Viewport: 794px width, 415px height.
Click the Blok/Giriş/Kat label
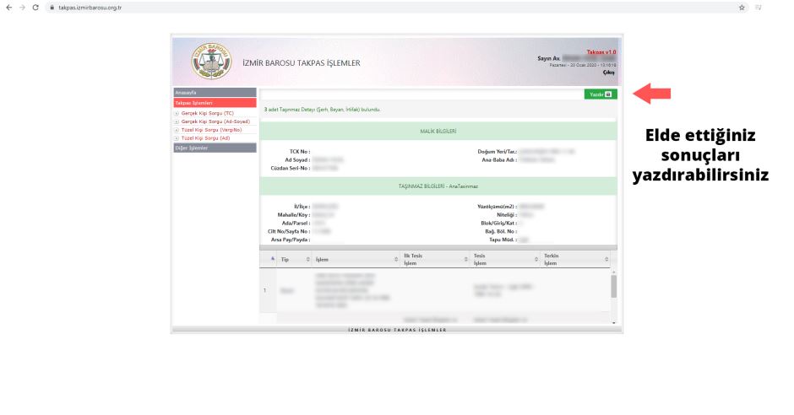pos(498,223)
